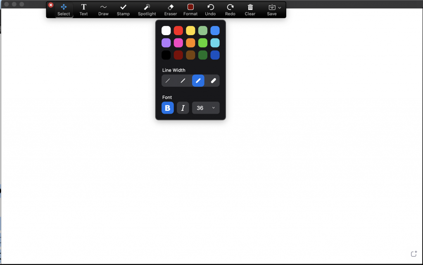Toggle Italic font formatting
Viewport: 423px width, 265px height.
pos(183,108)
